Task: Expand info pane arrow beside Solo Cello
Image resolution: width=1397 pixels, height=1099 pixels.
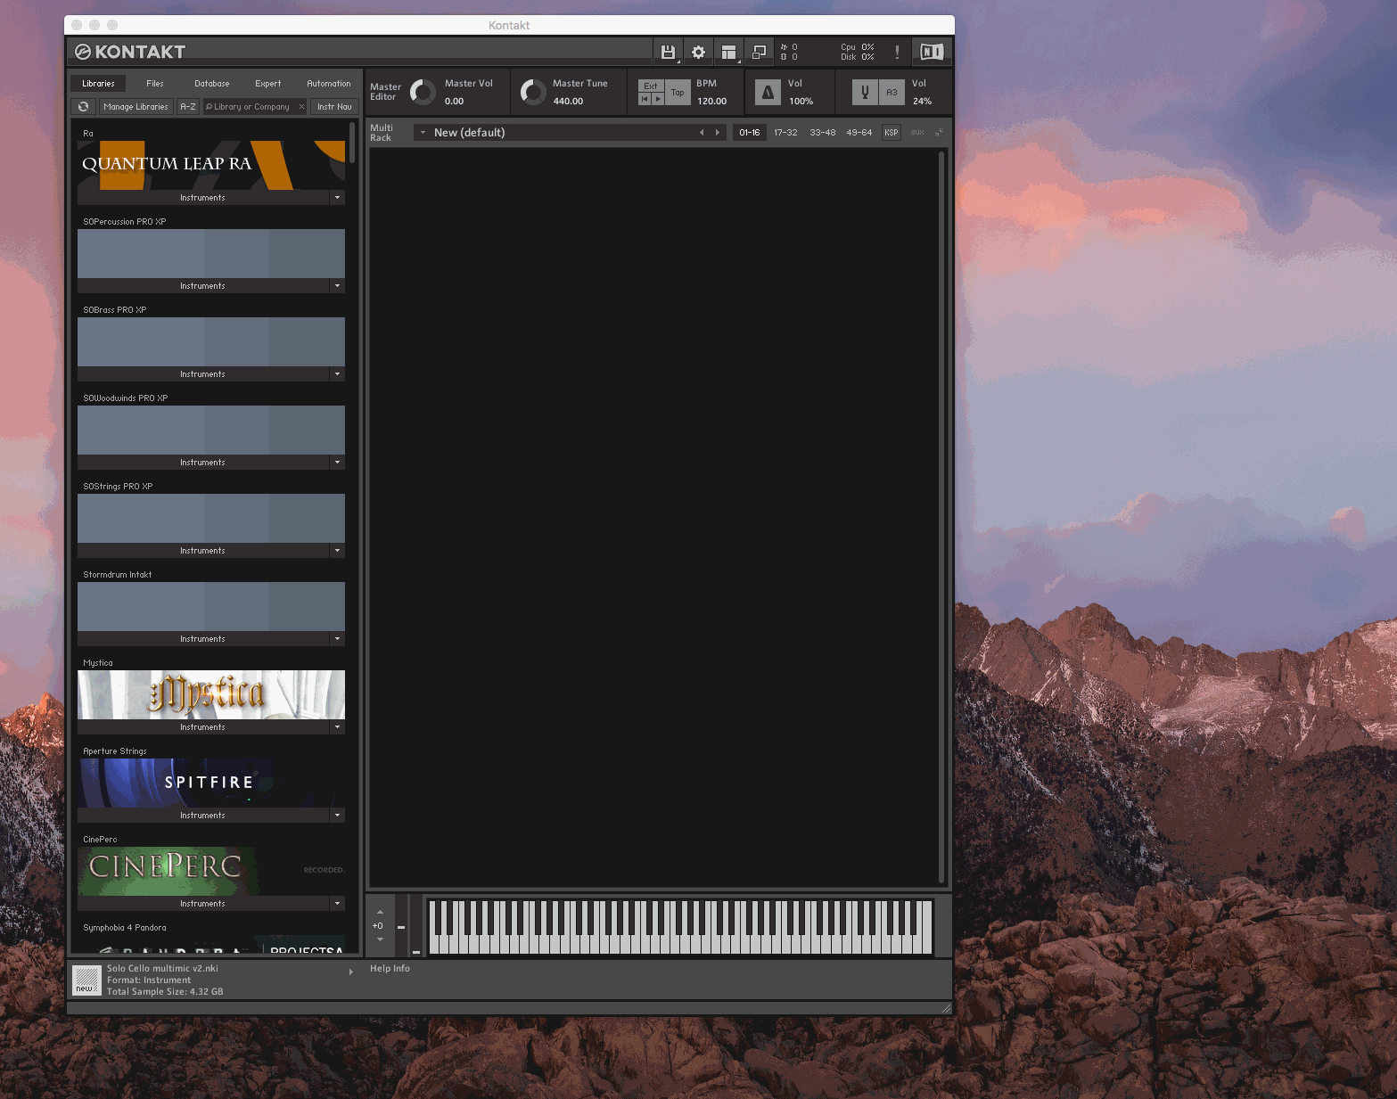Action: point(351,972)
